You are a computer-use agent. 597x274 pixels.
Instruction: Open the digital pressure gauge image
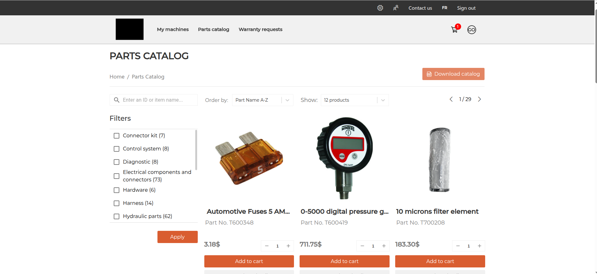point(345,158)
